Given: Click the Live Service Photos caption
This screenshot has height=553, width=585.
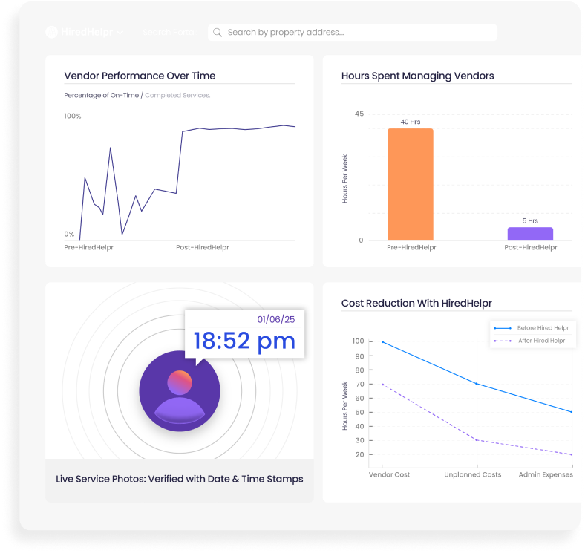Looking at the screenshot, I should click(180, 479).
